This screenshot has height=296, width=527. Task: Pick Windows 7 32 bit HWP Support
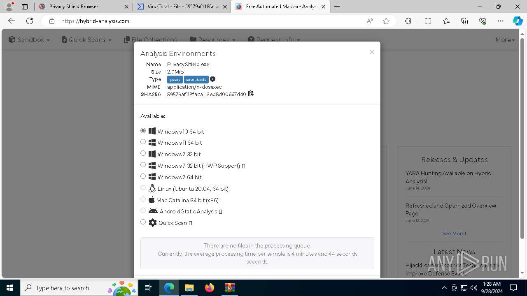[143, 165]
